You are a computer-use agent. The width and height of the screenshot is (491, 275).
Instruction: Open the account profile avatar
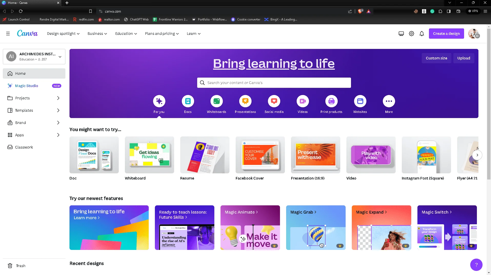474,34
